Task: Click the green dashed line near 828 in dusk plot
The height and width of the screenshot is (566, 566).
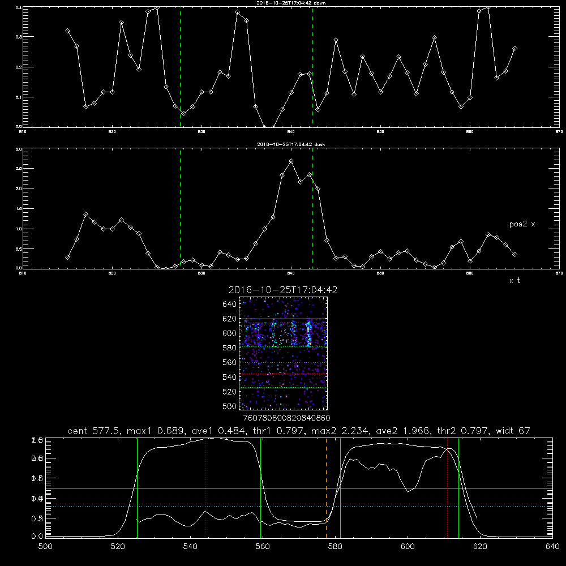Action: tap(180, 208)
